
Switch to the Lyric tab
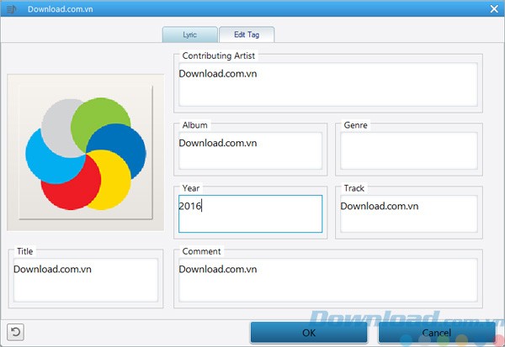coord(189,34)
